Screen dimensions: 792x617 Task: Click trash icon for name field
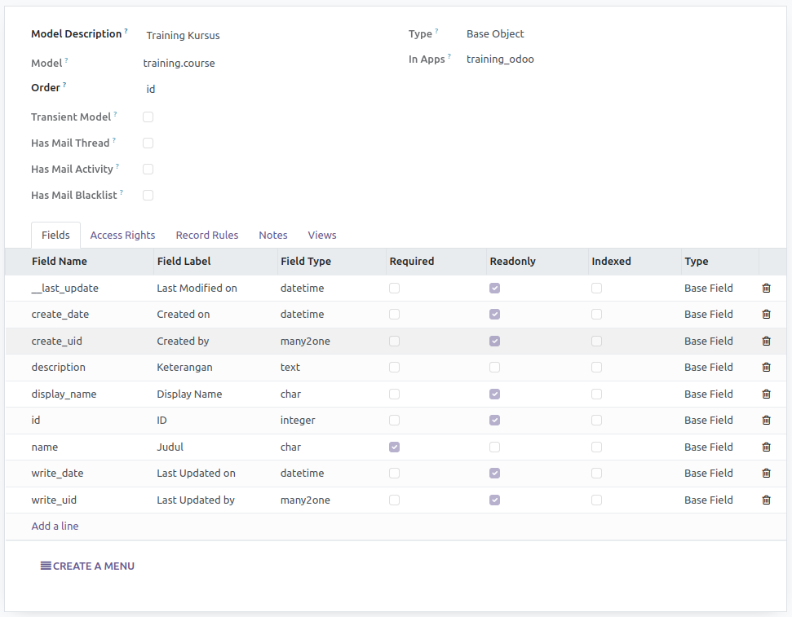point(766,447)
